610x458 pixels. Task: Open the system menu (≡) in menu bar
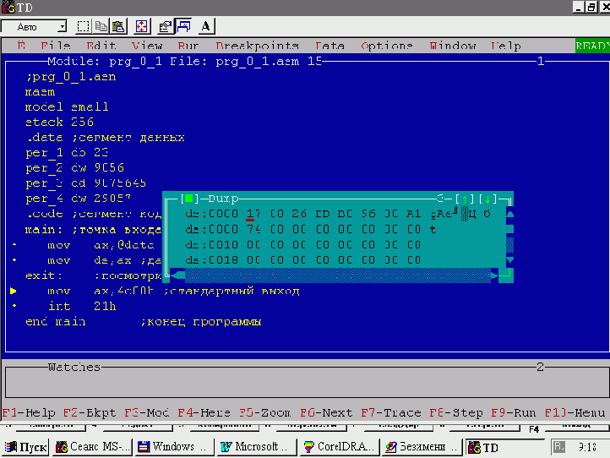(x=21, y=46)
